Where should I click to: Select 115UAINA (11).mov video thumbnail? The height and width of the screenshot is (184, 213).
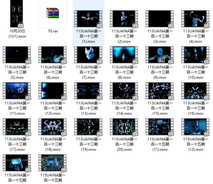coord(160,127)
